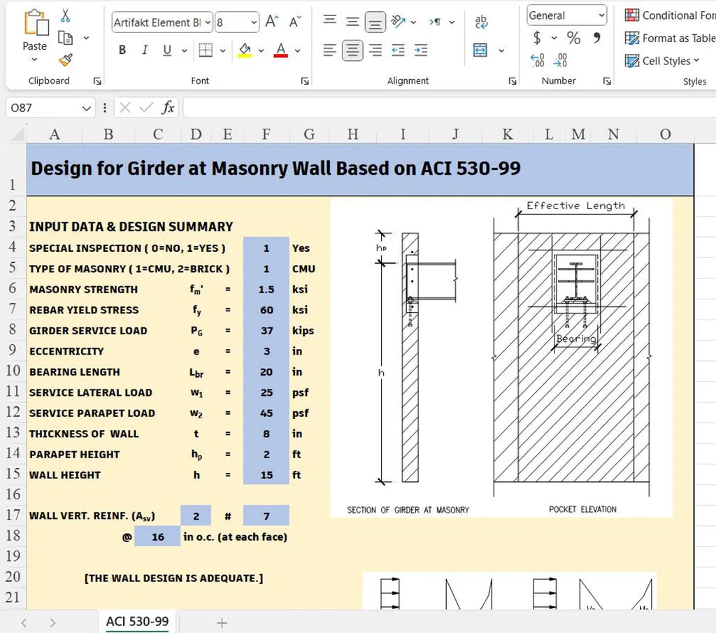Open Clipboard pane dialog launcher
Screen dimensions: 716x633
[97, 81]
